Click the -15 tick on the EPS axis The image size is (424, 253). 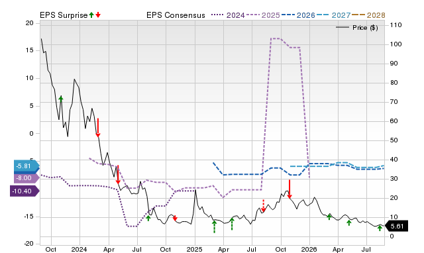point(28,217)
